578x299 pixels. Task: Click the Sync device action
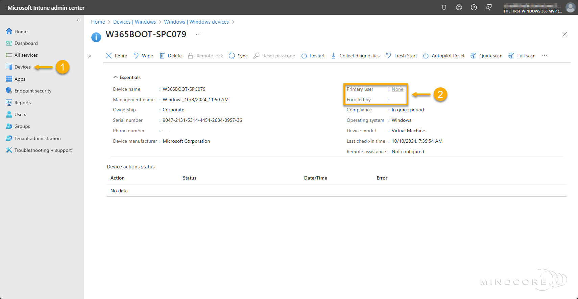coord(238,56)
